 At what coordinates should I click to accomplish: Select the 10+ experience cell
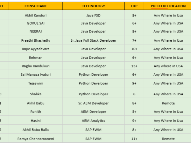134,49
